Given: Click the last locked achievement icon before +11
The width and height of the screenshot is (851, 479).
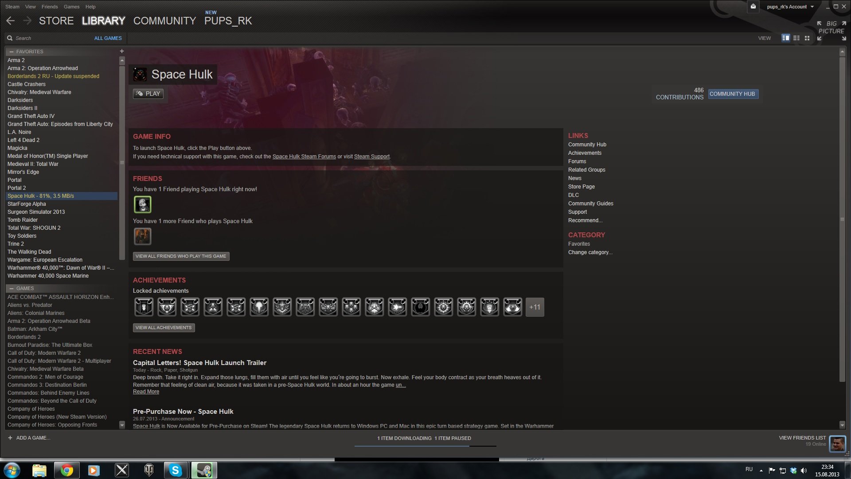Looking at the screenshot, I should (x=513, y=307).
